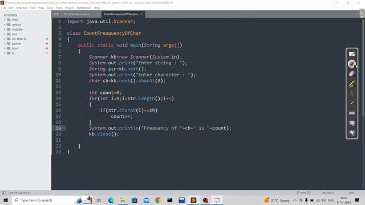Open the Selection menu
The width and height of the screenshot is (365, 205).
22,8
